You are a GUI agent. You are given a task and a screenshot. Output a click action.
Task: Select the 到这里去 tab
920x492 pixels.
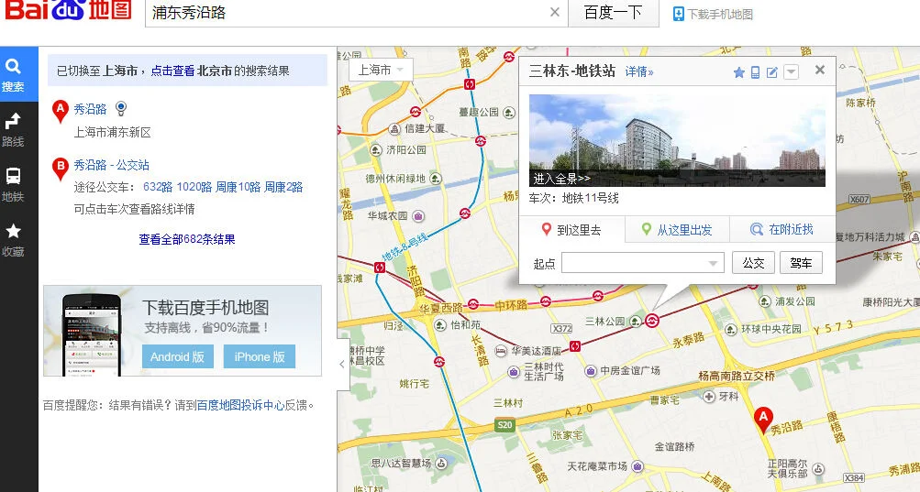(571, 230)
